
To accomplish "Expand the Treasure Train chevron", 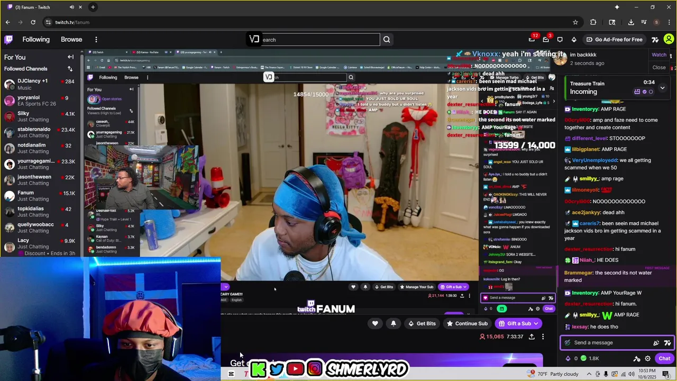I will 662,88.
